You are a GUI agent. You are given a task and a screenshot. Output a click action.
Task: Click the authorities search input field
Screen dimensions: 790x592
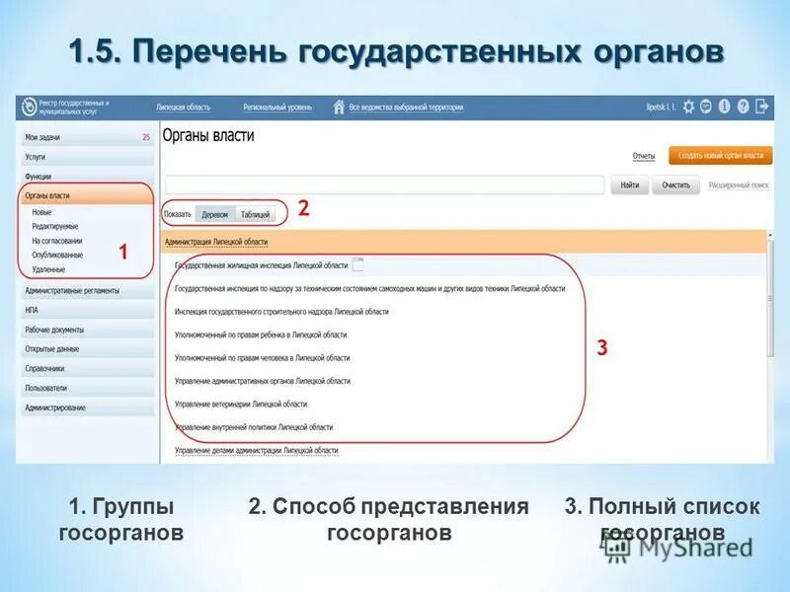[385, 185]
